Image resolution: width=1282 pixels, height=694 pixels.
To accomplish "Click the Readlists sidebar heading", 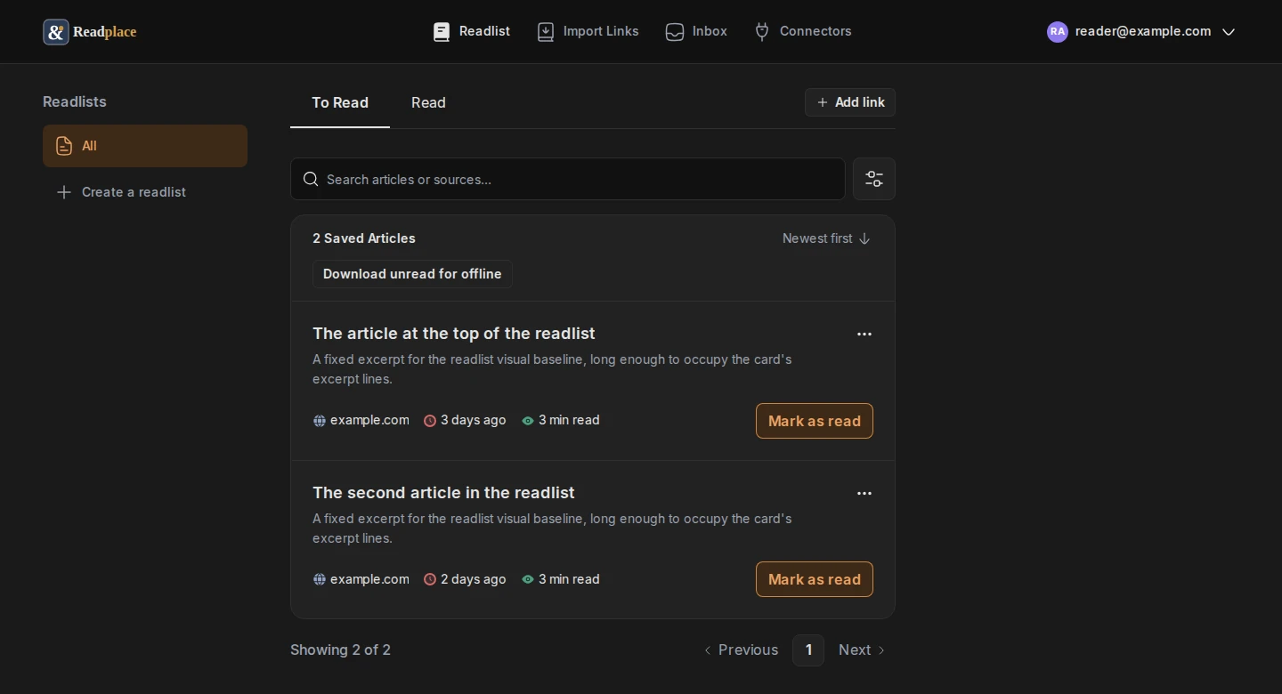I will click(x=75, y=101).
